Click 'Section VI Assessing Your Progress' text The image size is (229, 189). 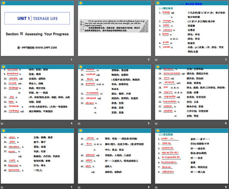click(x=37, y=34)
